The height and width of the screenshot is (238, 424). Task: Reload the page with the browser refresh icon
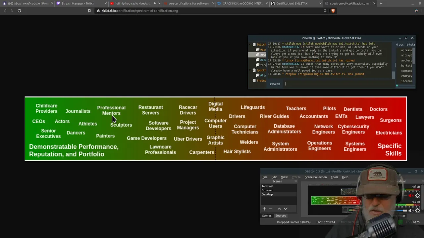click(x=19, y=11)
